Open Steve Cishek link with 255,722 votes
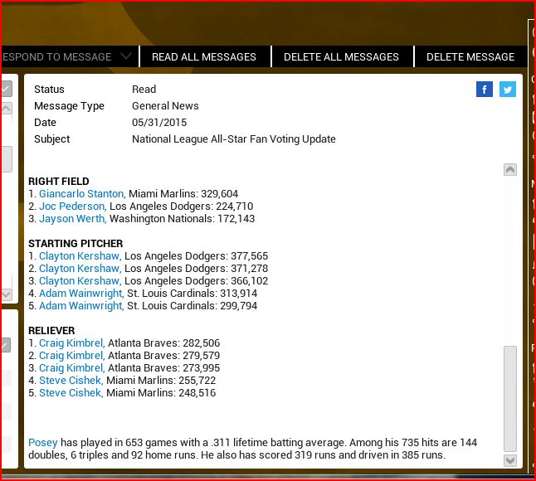536x481 pixels. (x=71, y=380)
